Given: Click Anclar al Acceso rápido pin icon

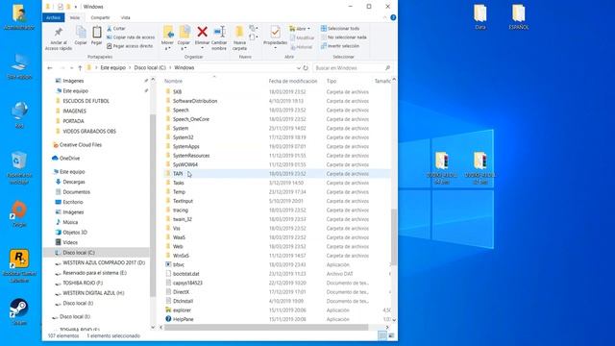Looking at the screenshot, I should click(59, 32).
